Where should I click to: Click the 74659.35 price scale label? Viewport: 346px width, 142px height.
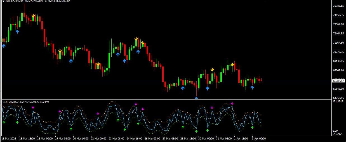click(x=338, y=15)
